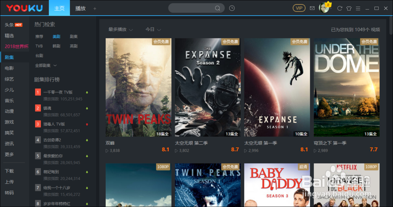Switch to the 主页 tab
Screen dimensions: 393x207
pyautogui.click(x=59, y=8)
